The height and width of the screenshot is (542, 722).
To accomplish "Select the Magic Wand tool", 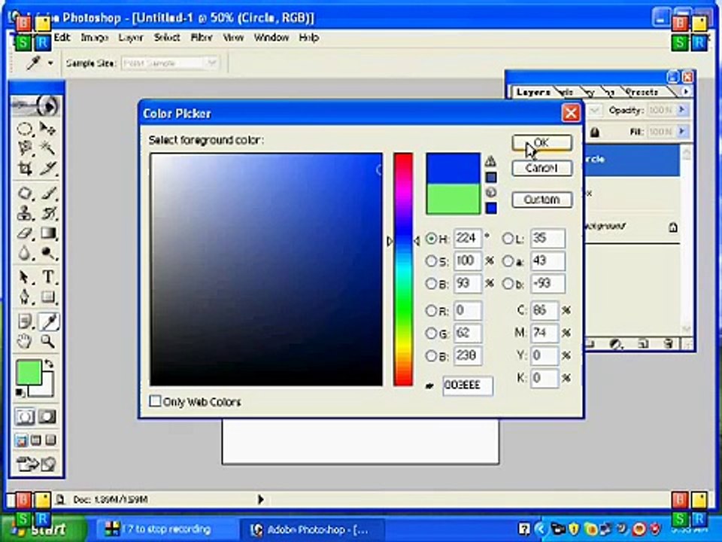I will click(x=47, y=148).
